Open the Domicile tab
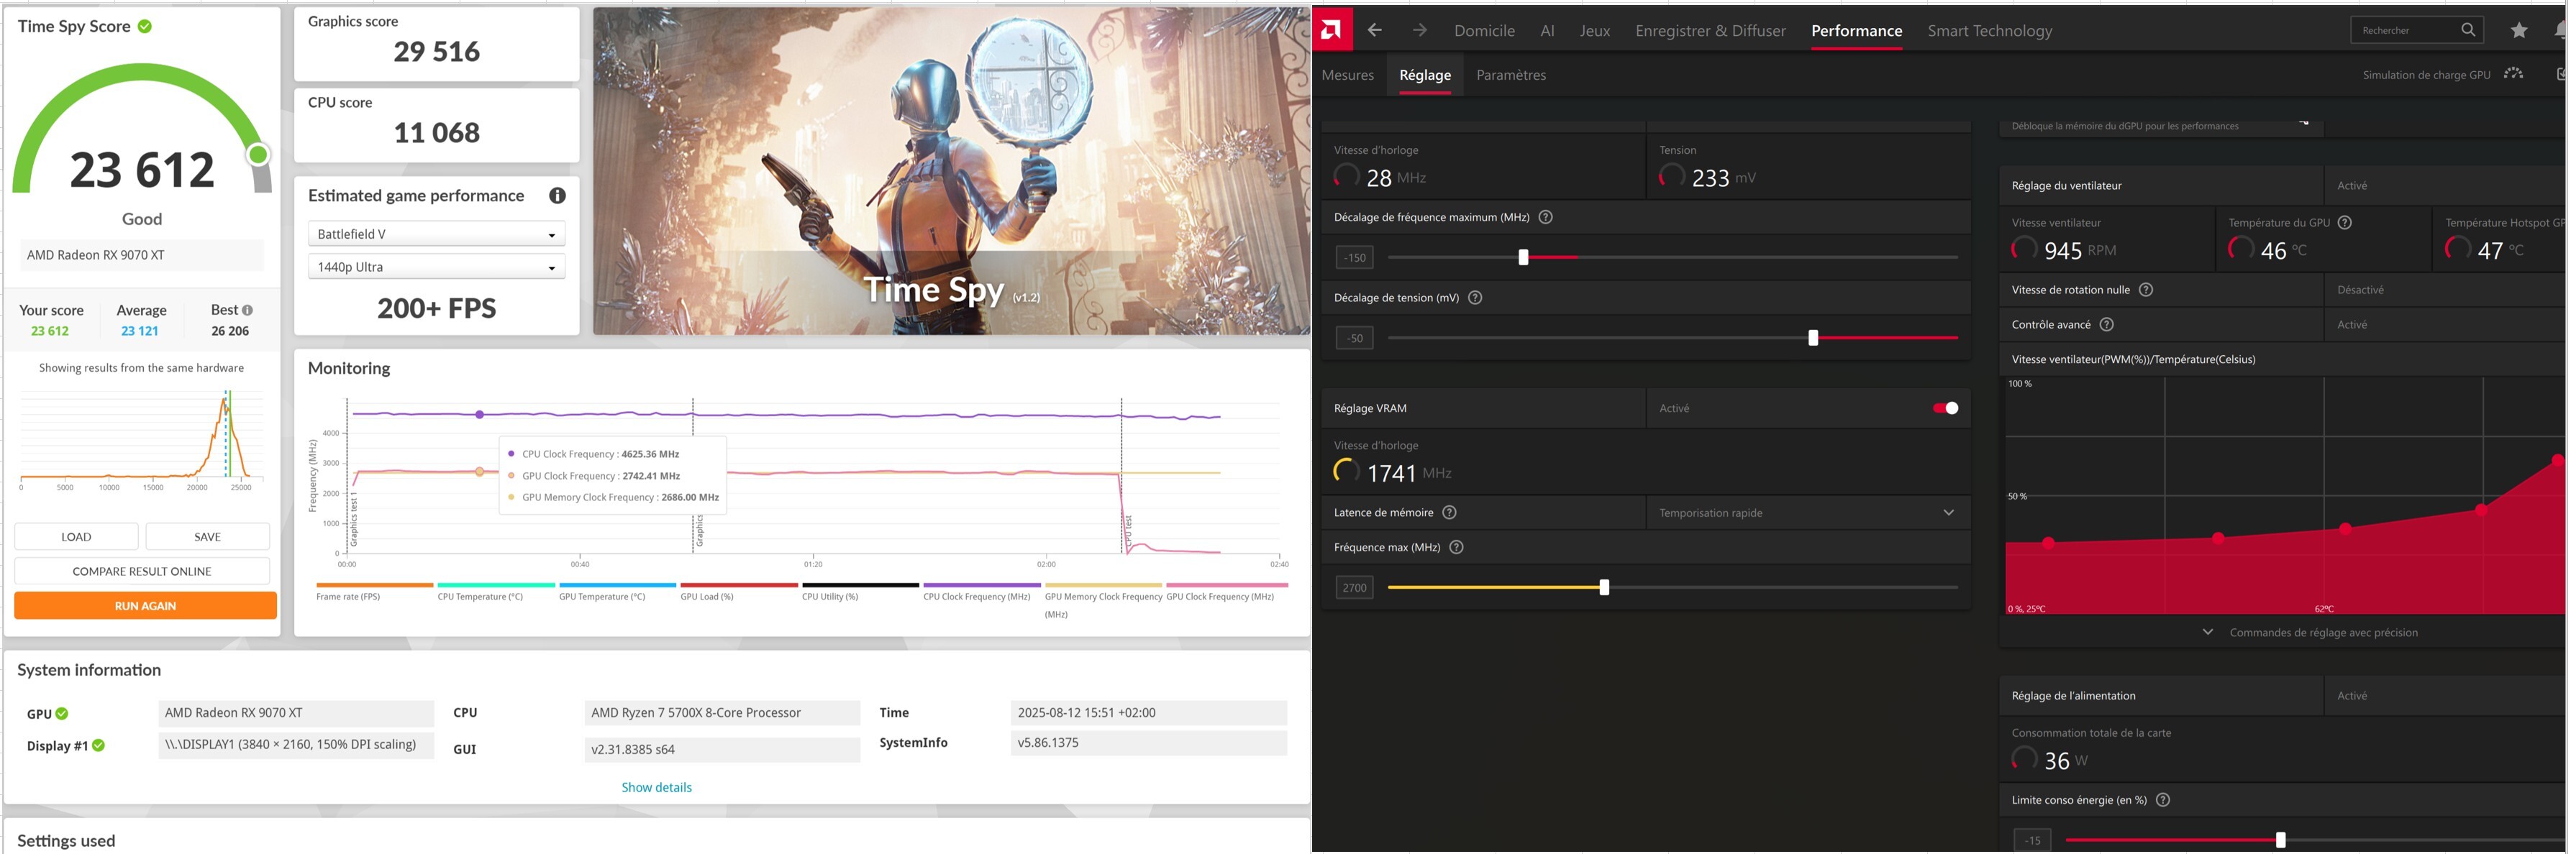Screen dimensions: 2571x854 pos(1484,30)
